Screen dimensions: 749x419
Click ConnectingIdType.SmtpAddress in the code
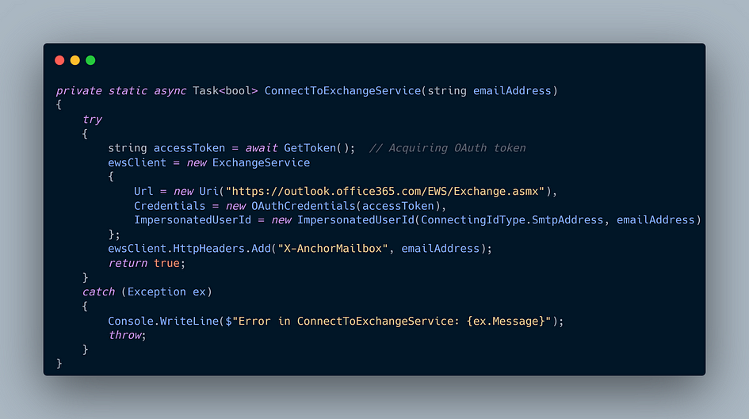(x=511, y=220)
